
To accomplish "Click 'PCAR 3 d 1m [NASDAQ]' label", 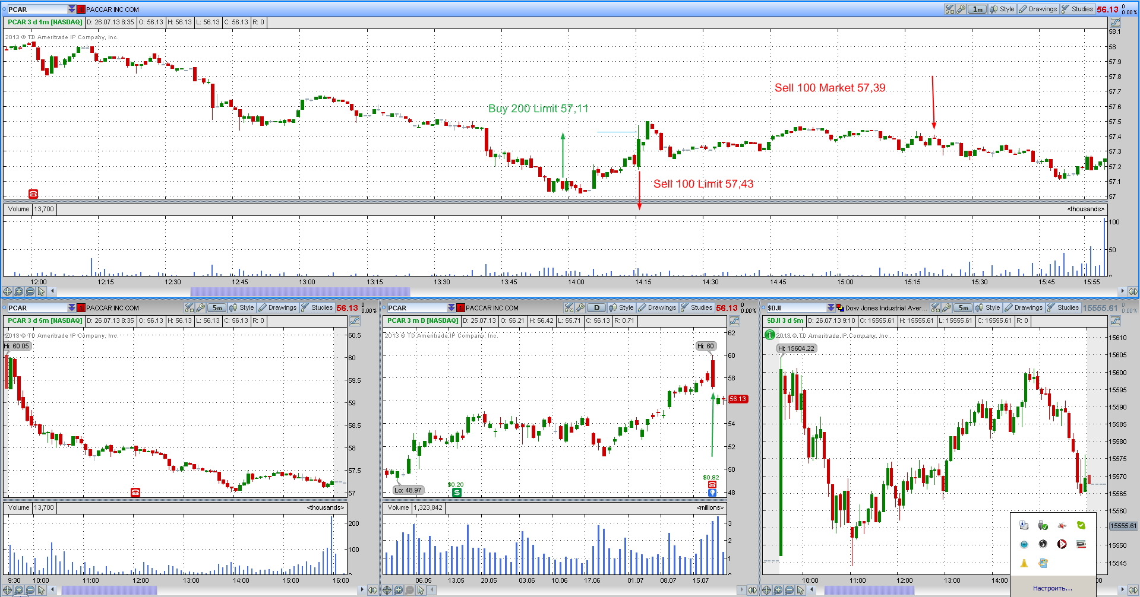I will point(45,22).
